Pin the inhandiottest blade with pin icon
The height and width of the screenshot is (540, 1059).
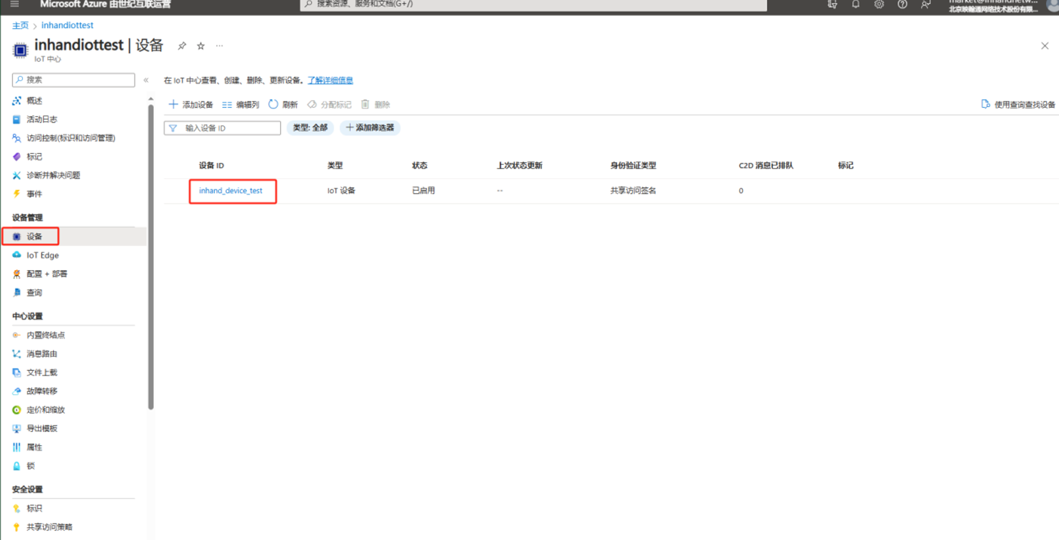coord(182,46)
